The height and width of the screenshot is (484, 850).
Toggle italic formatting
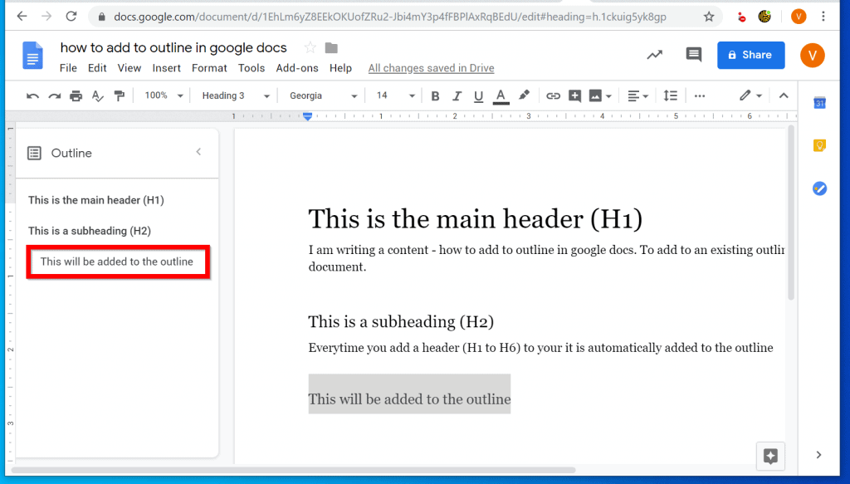tap(457, 96)
